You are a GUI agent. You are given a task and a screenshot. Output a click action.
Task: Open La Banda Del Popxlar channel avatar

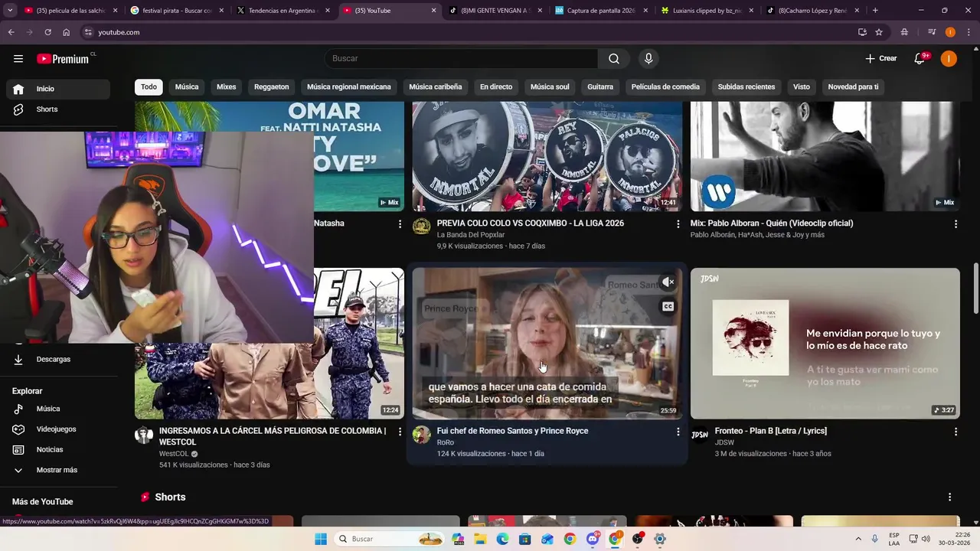[422, 226]
